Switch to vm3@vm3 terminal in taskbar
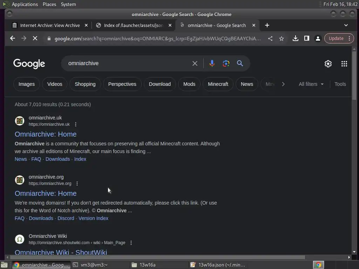This screenshot has height=269, width=359. (x=100, y=265)
